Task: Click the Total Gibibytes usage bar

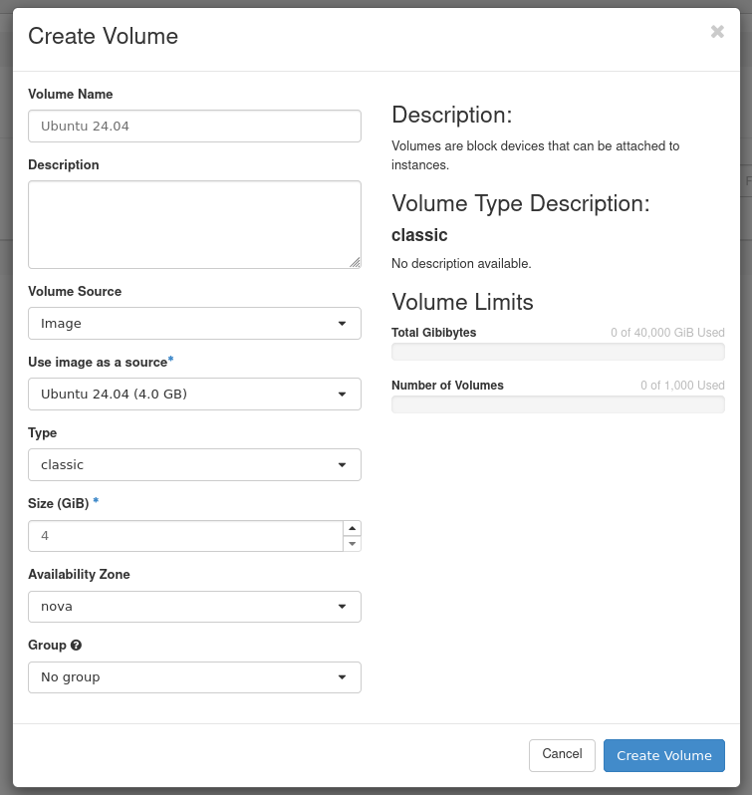Action: [558, 352]
